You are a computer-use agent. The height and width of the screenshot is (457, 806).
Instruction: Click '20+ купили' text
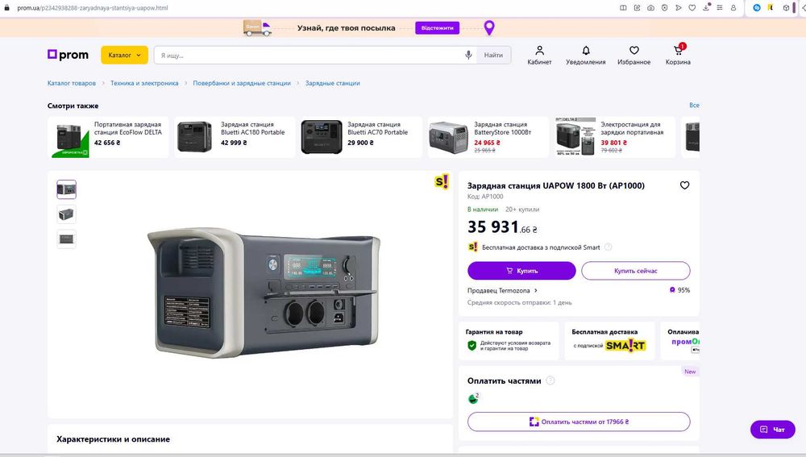tap(522, 210)
